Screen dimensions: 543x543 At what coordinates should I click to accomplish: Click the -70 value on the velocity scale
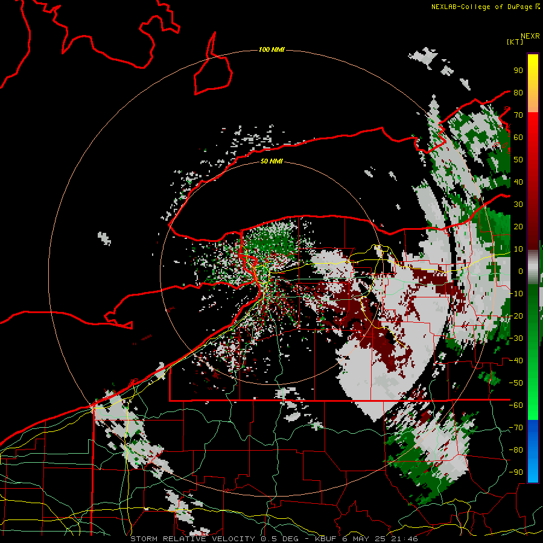pos(516,428)
